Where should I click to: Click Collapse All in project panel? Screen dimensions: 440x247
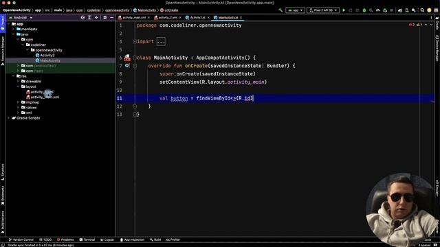(96, 18)
